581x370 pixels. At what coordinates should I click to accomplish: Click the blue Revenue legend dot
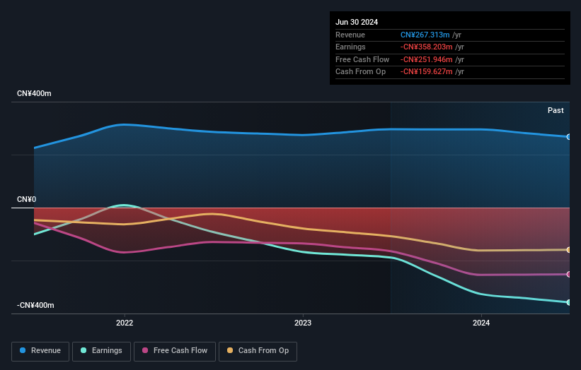pos(23,350)
